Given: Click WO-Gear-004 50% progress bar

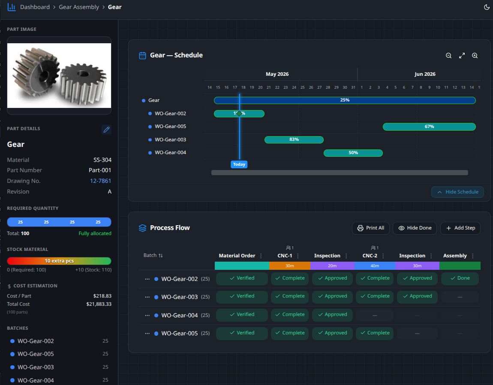Looking at the screenshot, I should point(353,153).
